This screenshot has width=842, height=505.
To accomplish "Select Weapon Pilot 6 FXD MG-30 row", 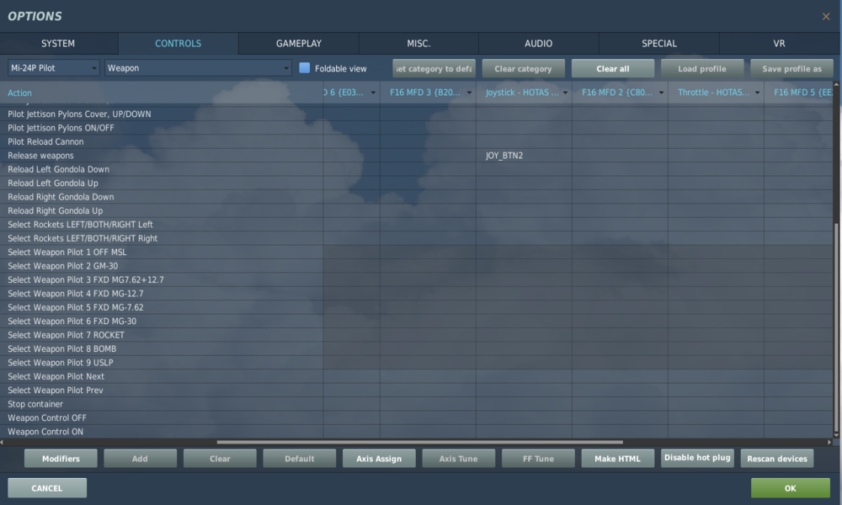I will 161,322.
